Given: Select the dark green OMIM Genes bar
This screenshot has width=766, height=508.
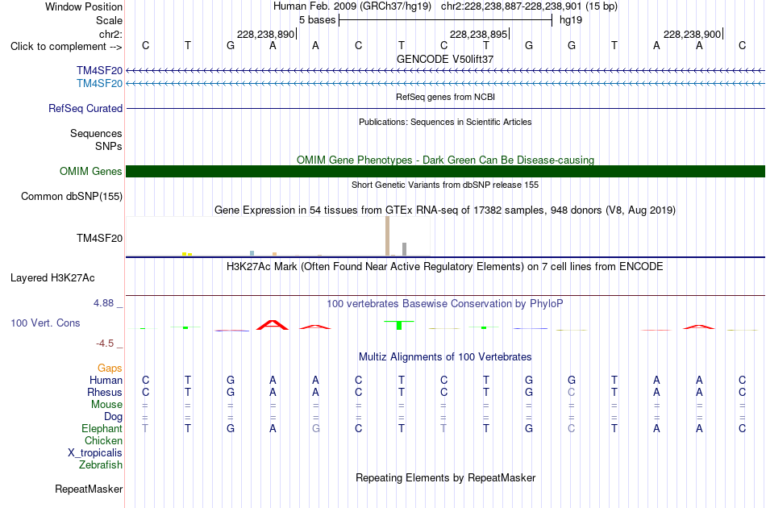Looking at the screenshot, I should coord(446,172).
